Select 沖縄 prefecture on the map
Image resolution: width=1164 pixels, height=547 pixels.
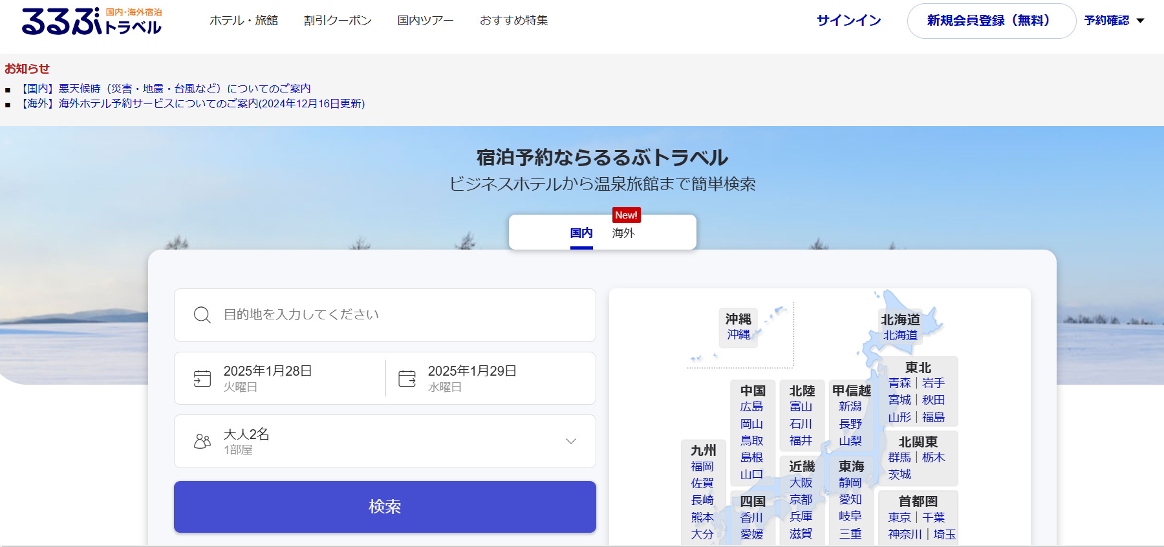coord(738,335)
